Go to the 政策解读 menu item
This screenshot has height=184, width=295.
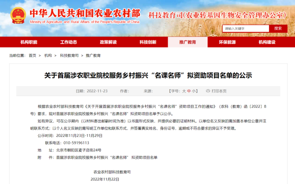tap(108, 42)
